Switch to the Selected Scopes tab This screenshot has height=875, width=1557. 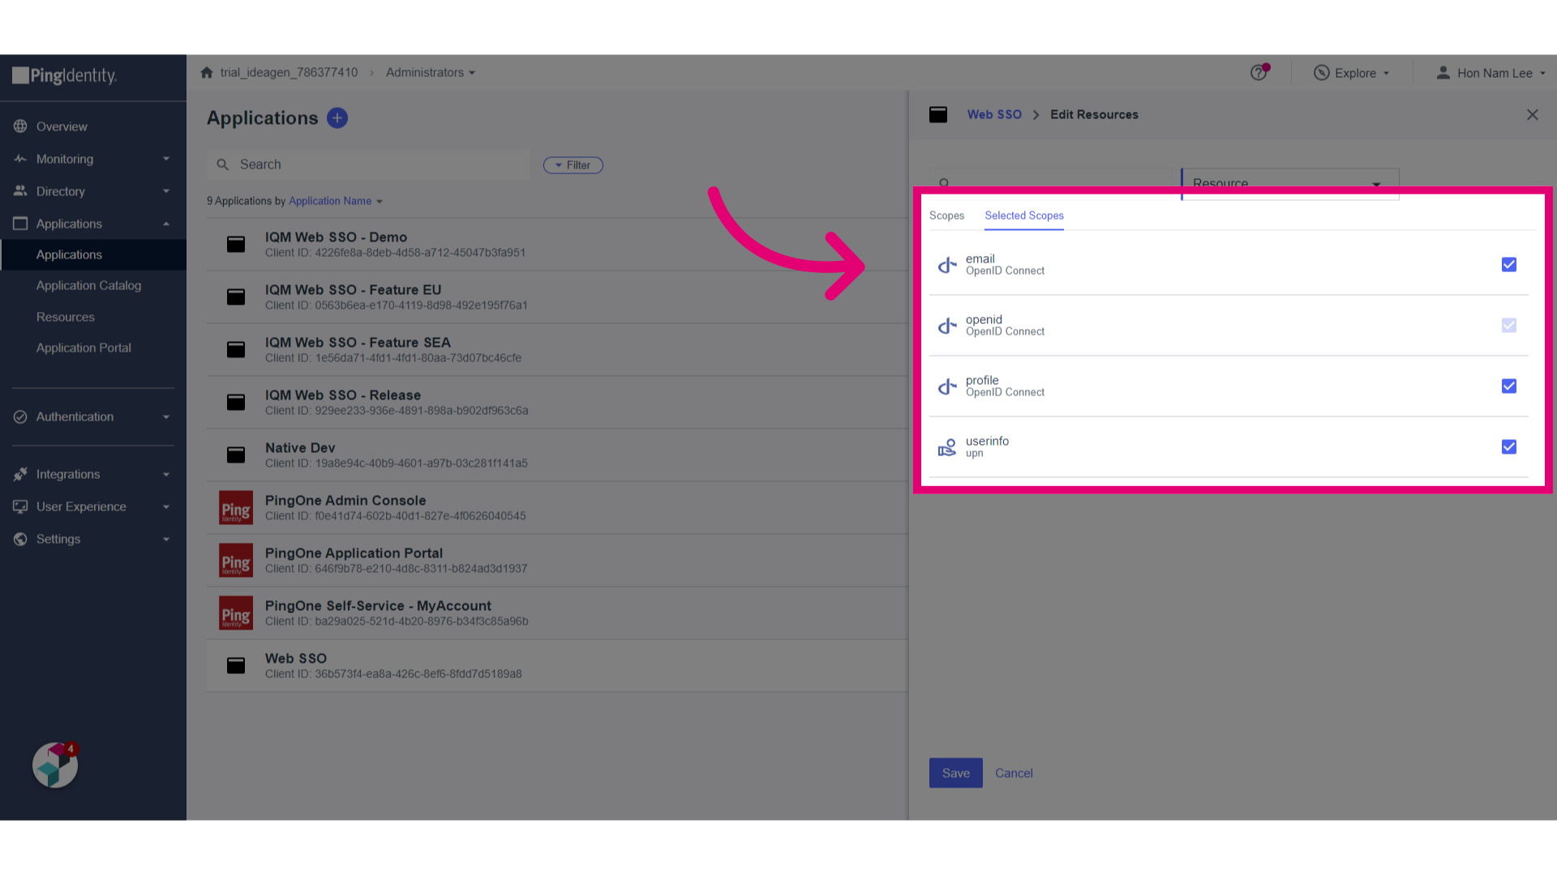1024,216
